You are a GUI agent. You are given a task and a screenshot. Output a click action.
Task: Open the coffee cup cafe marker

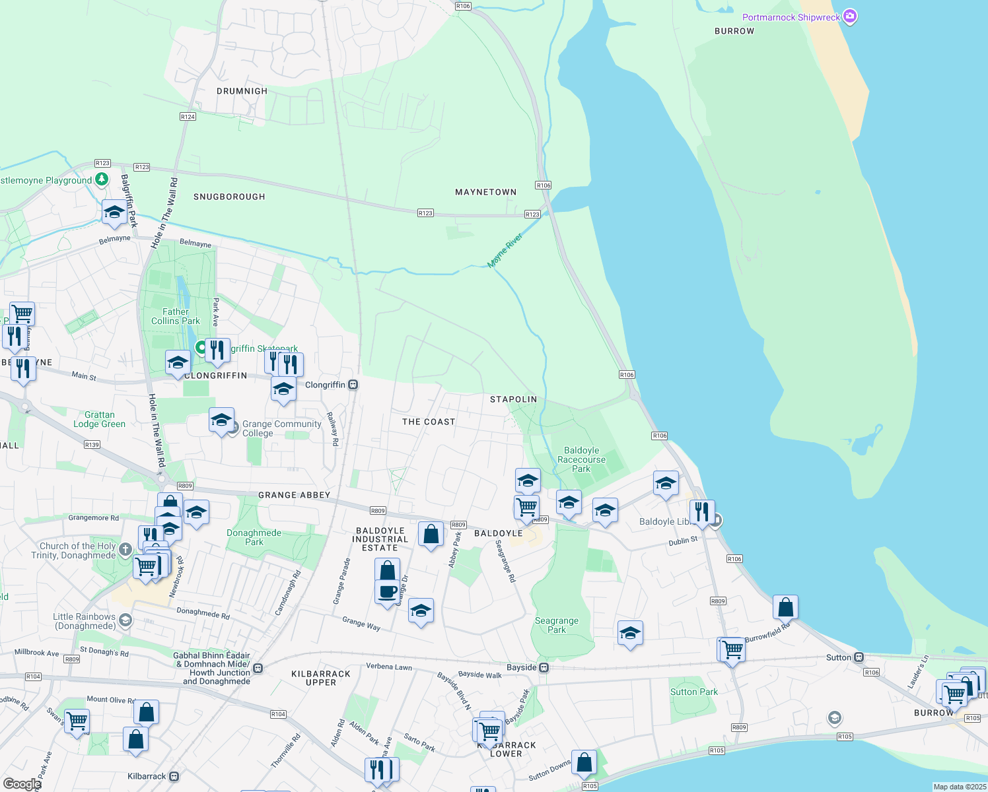387,592
